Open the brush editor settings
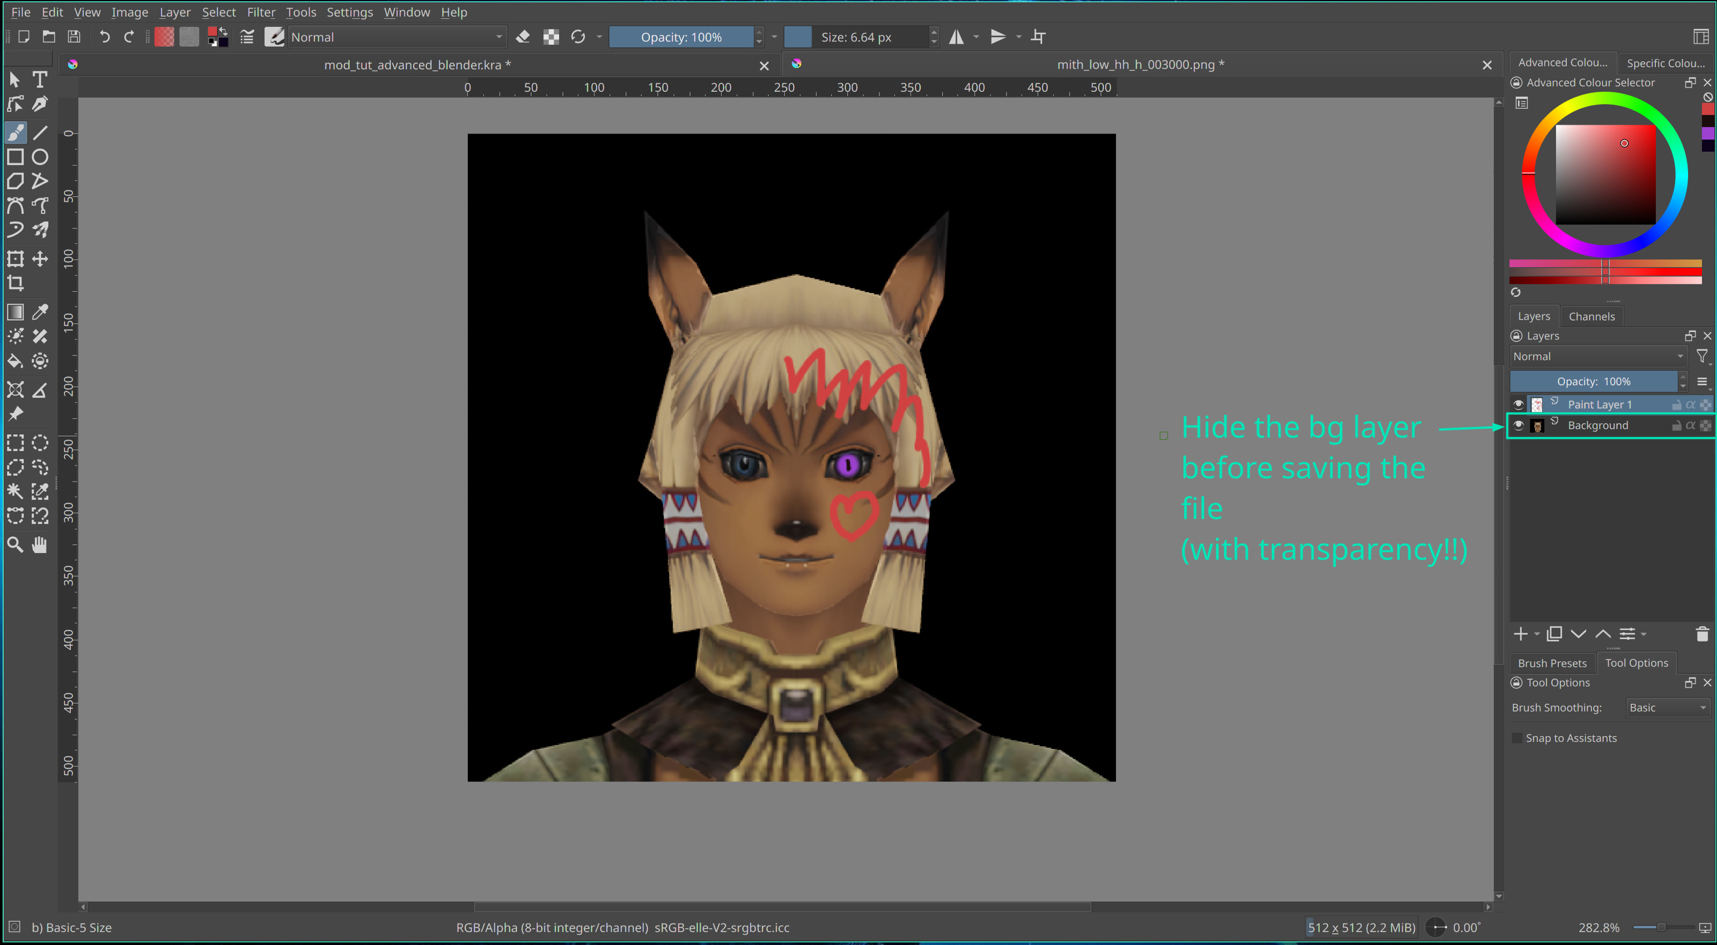Viewport: 1717px width, 945px height. [247, 36]
